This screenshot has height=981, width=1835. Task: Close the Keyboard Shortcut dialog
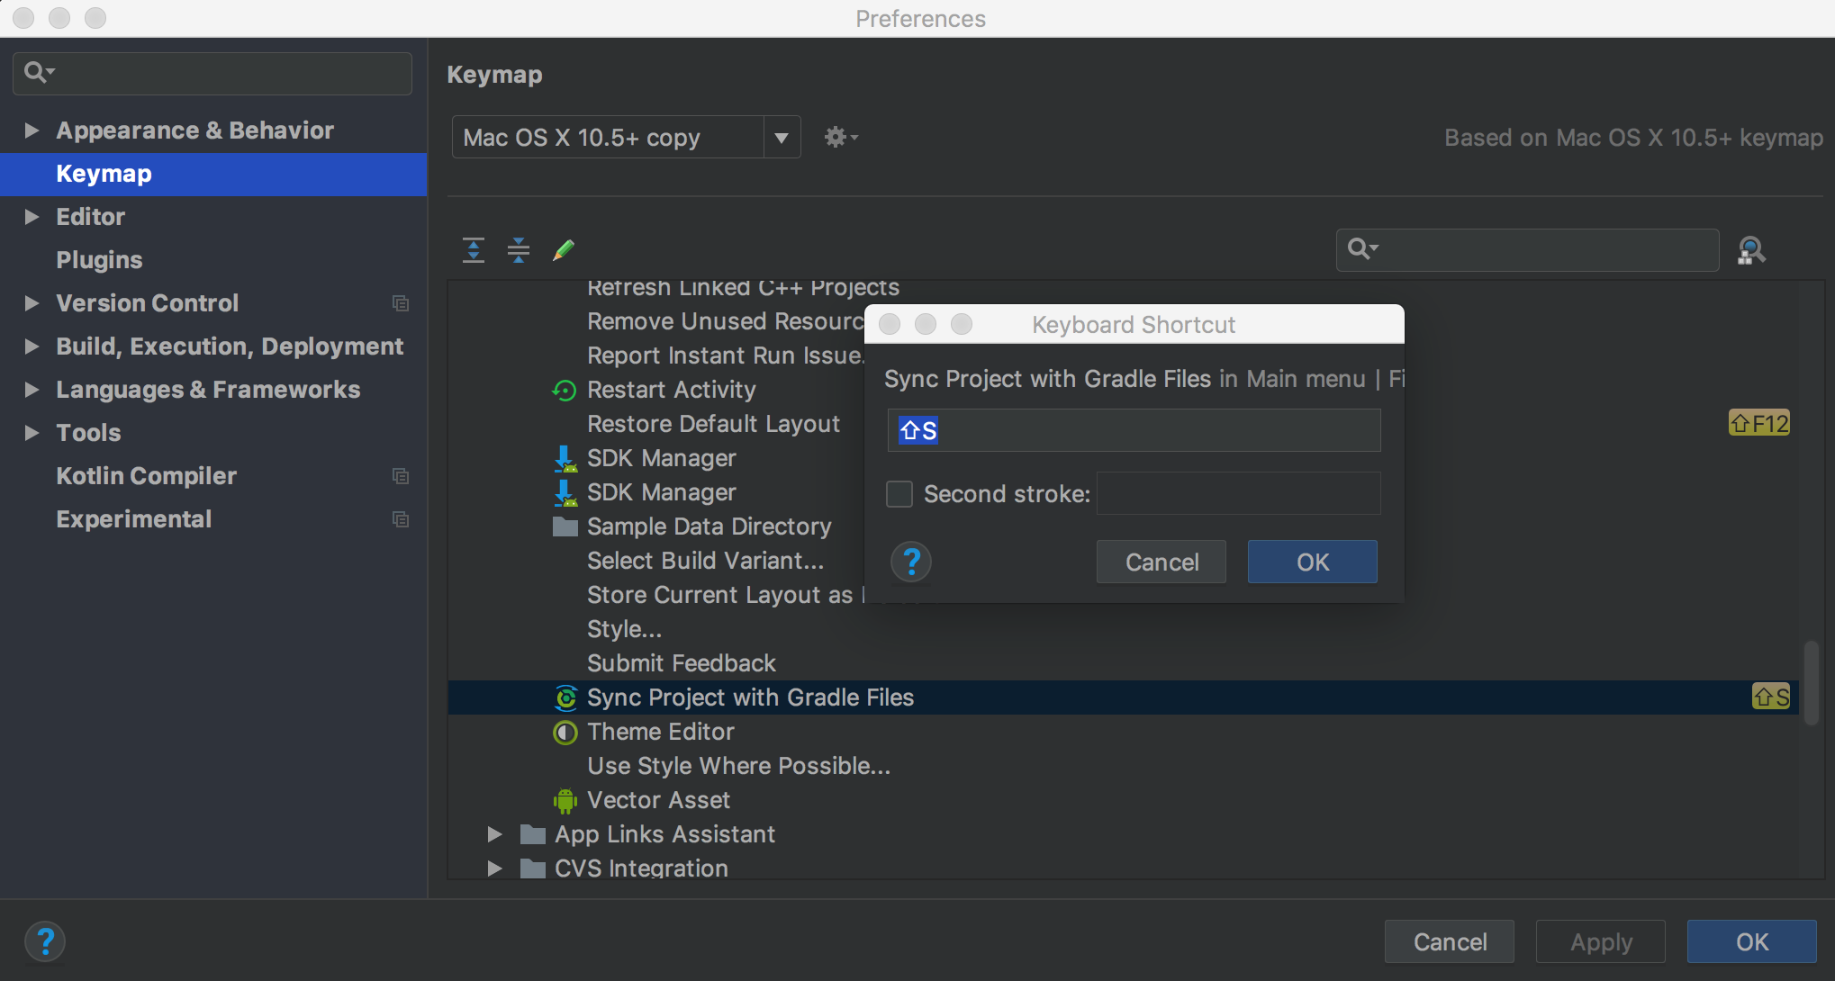tap(890, 324)
